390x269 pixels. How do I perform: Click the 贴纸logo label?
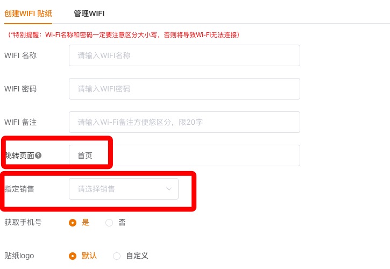point(19,256)
